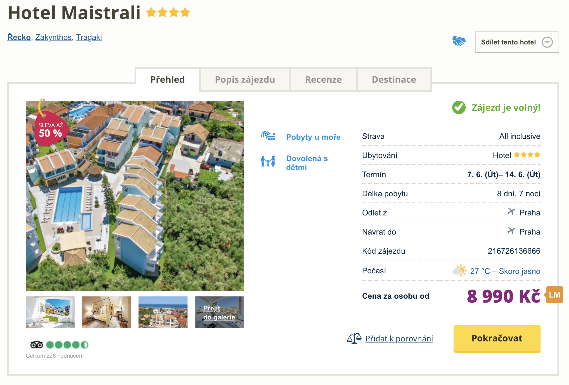This screenshot has width=569, height=385.
Task: Open the Recenze tab
Action: click(323, 80)
